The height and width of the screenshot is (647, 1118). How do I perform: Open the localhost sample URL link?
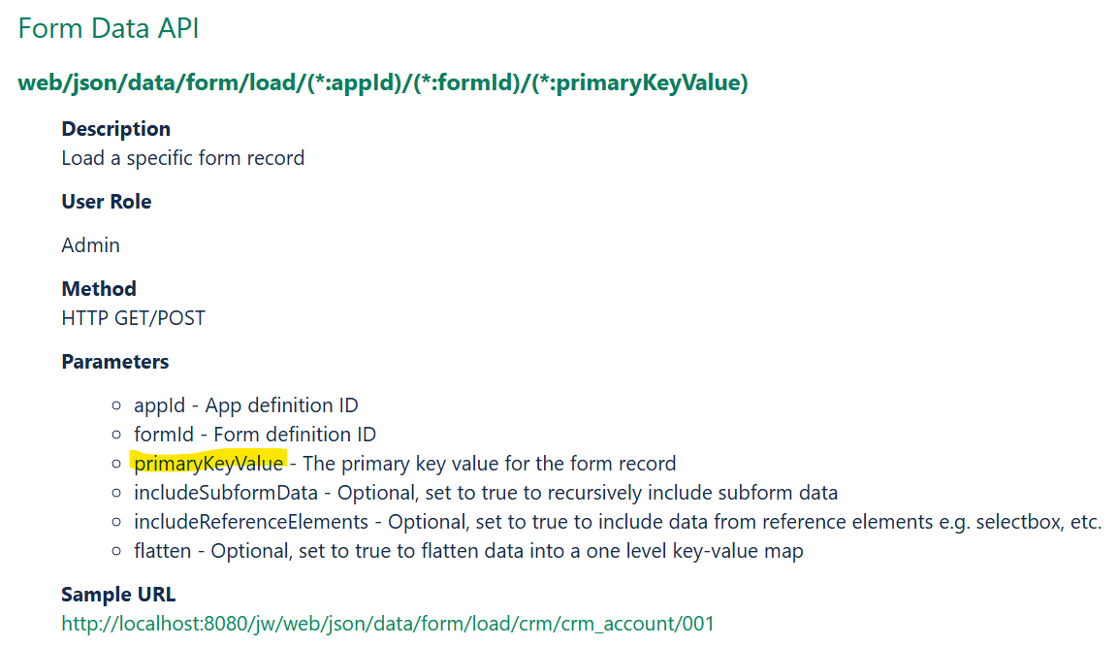click(x=388, y=624)
